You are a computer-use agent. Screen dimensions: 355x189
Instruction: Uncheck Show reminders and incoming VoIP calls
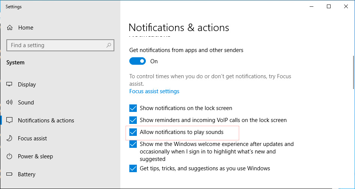click(x=133, y=120)
